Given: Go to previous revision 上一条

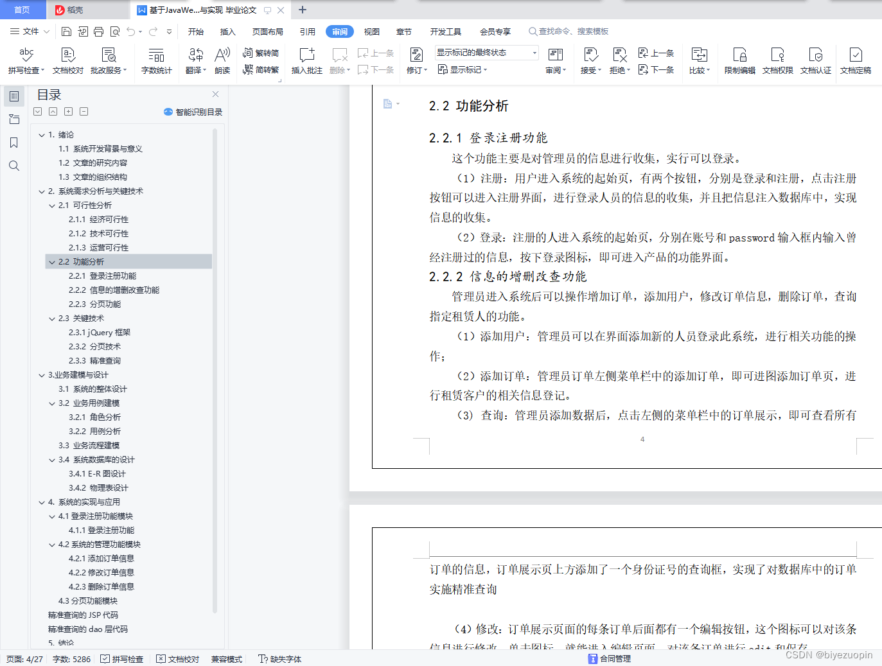Looking at the screenshot, I should (x=656, y=53).
